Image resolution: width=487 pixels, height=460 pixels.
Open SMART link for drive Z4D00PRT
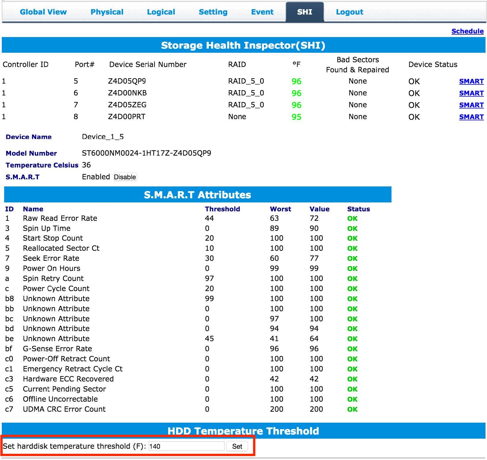coord(471,117)
